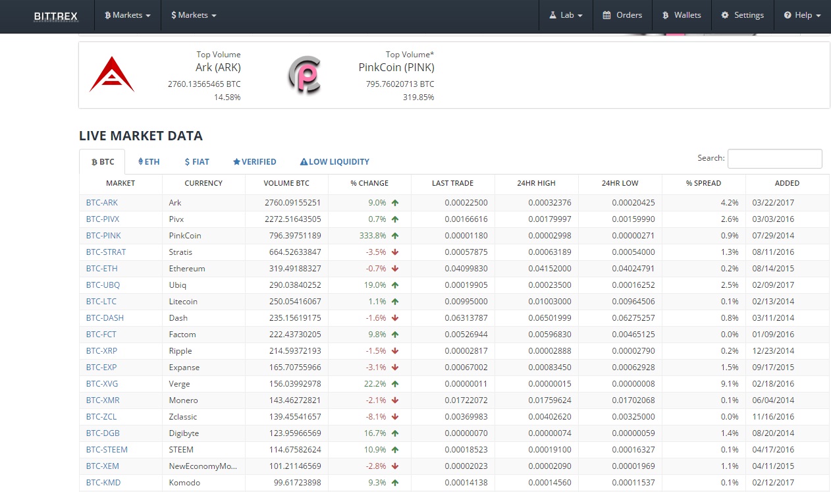Expand the Lab menu

pyautogui.click(x=566, y=15)
